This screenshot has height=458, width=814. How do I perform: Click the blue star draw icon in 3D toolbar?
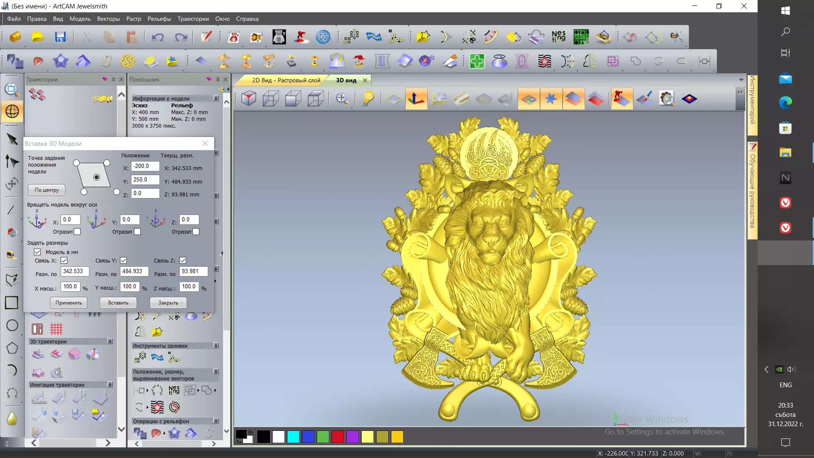(551, 99)
